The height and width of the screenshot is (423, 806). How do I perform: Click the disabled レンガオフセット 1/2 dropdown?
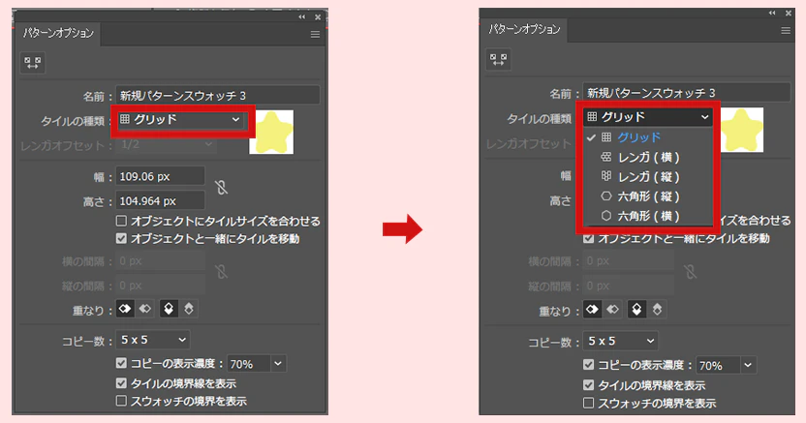coord(166,145)
